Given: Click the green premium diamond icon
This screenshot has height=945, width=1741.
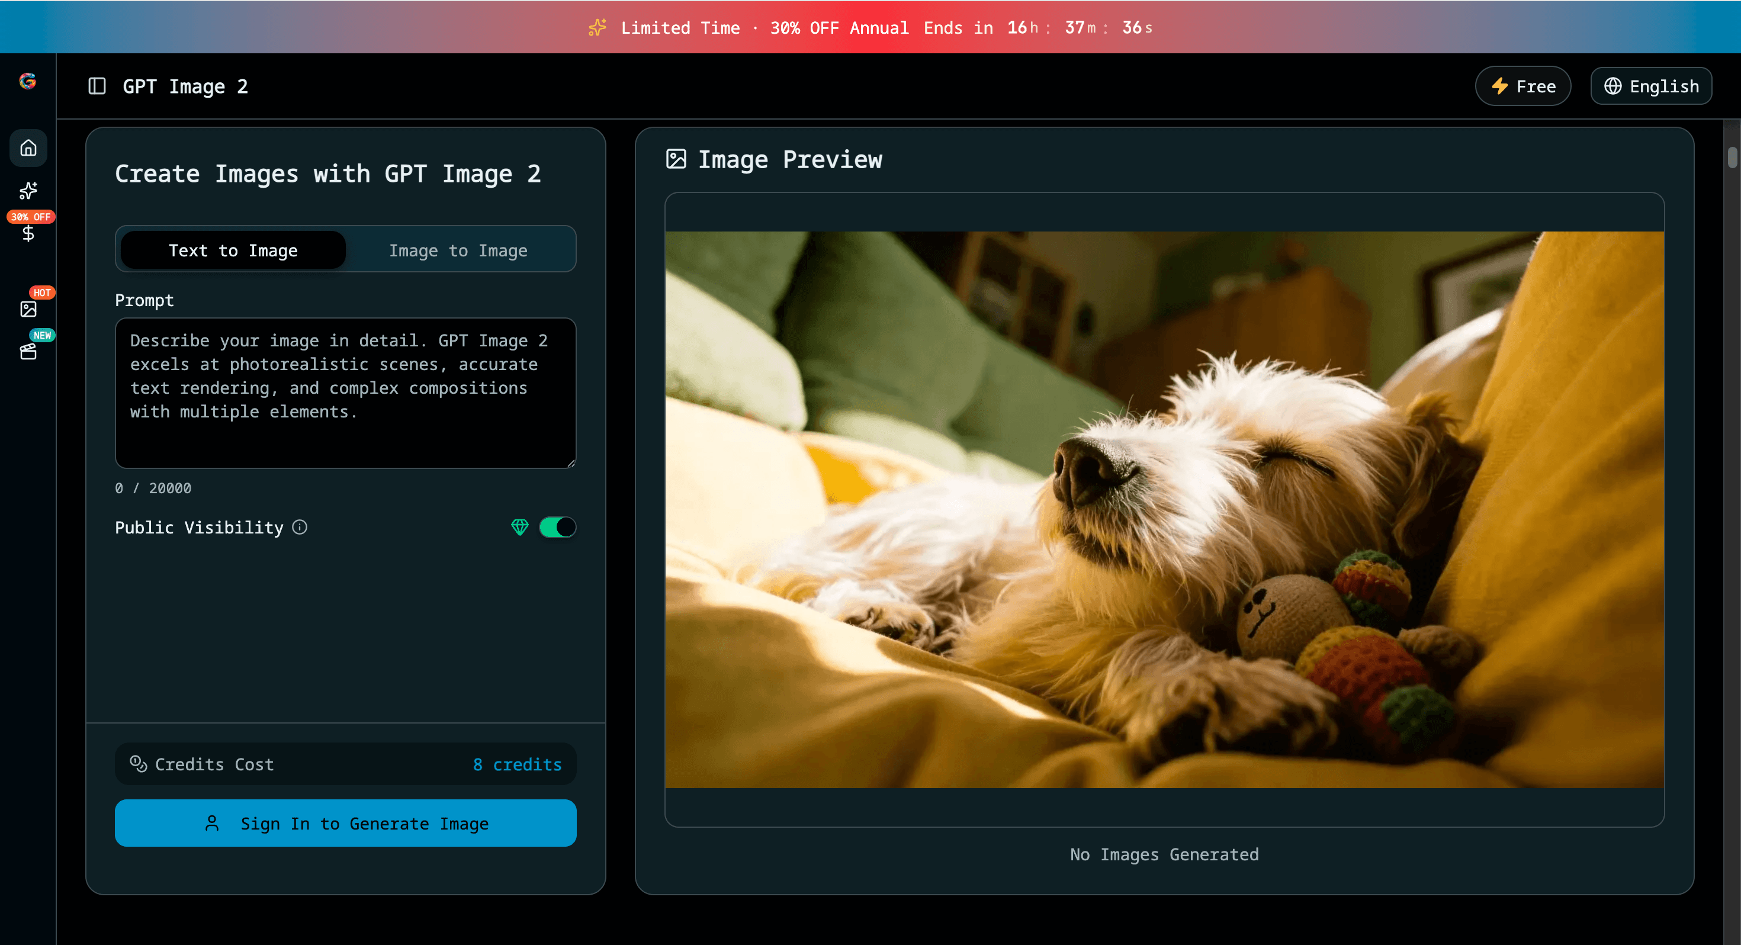Looking at the screenshot, I should [x=519, y=527].
